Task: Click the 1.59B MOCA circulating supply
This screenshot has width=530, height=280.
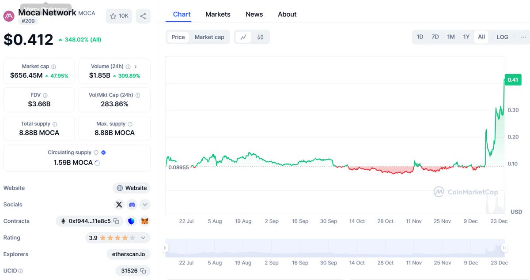Action: click(73, 163)
